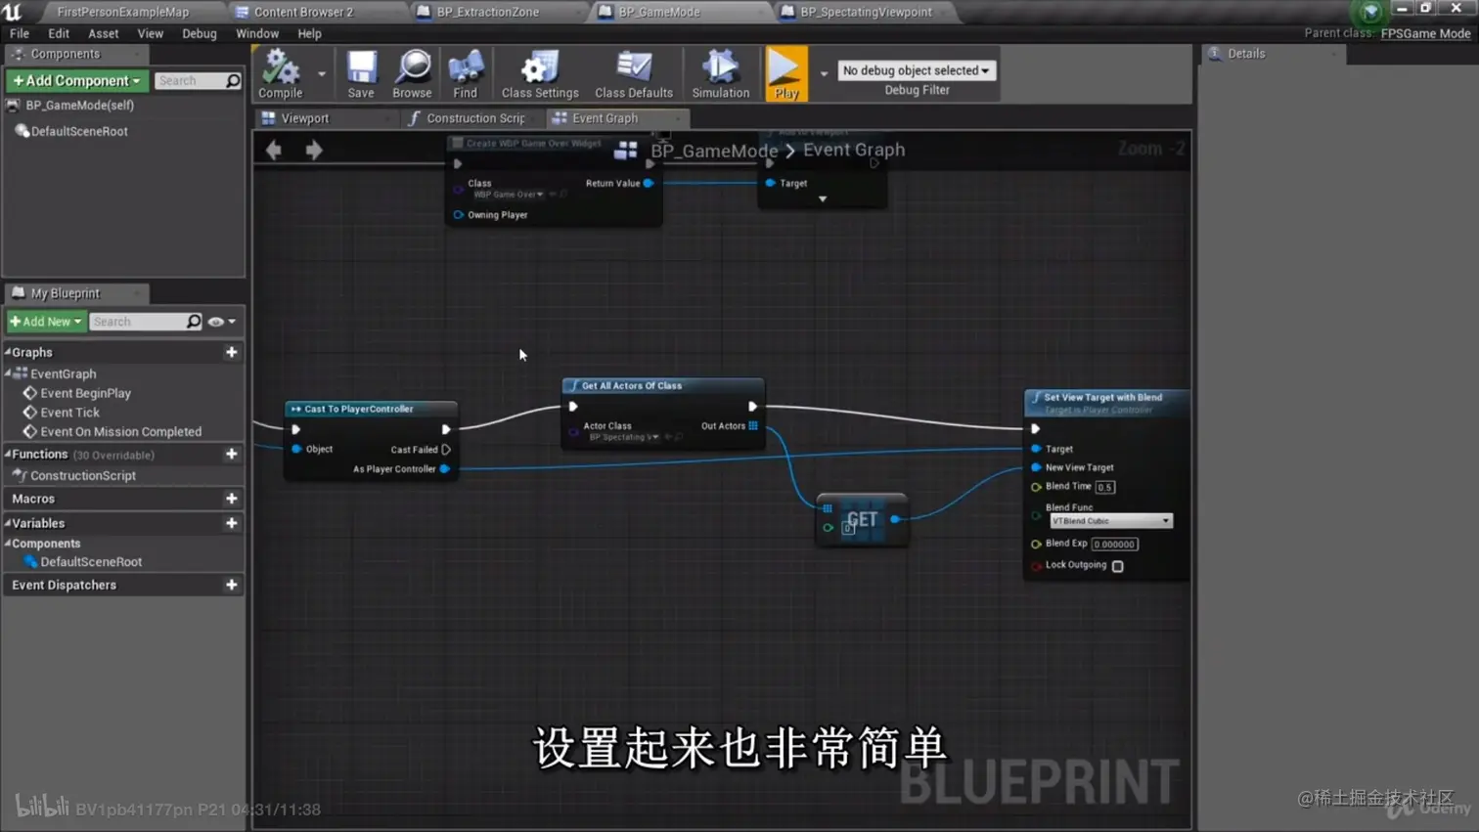Click the Cast Failed execution pin
The width and height of the screenshot is (1479, 832).
point(446,450)
